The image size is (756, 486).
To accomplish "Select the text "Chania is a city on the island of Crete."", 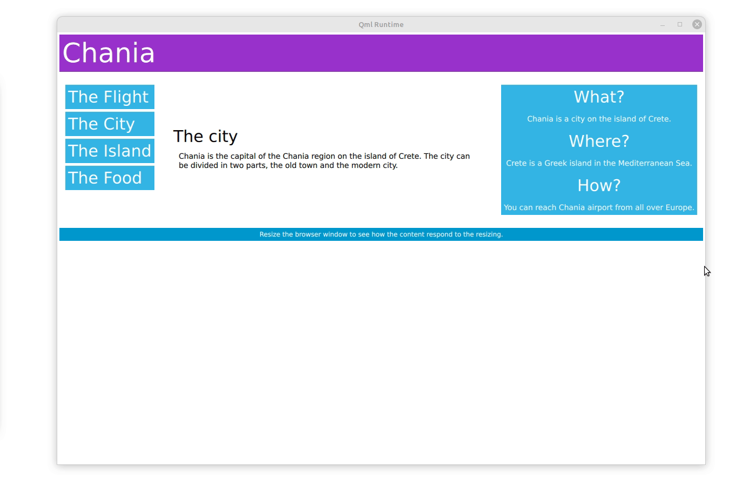I will tap(598, 119).
